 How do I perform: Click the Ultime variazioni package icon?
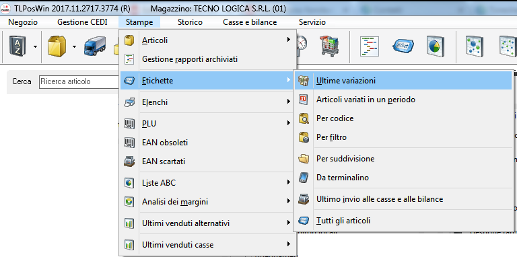[304, 81]
